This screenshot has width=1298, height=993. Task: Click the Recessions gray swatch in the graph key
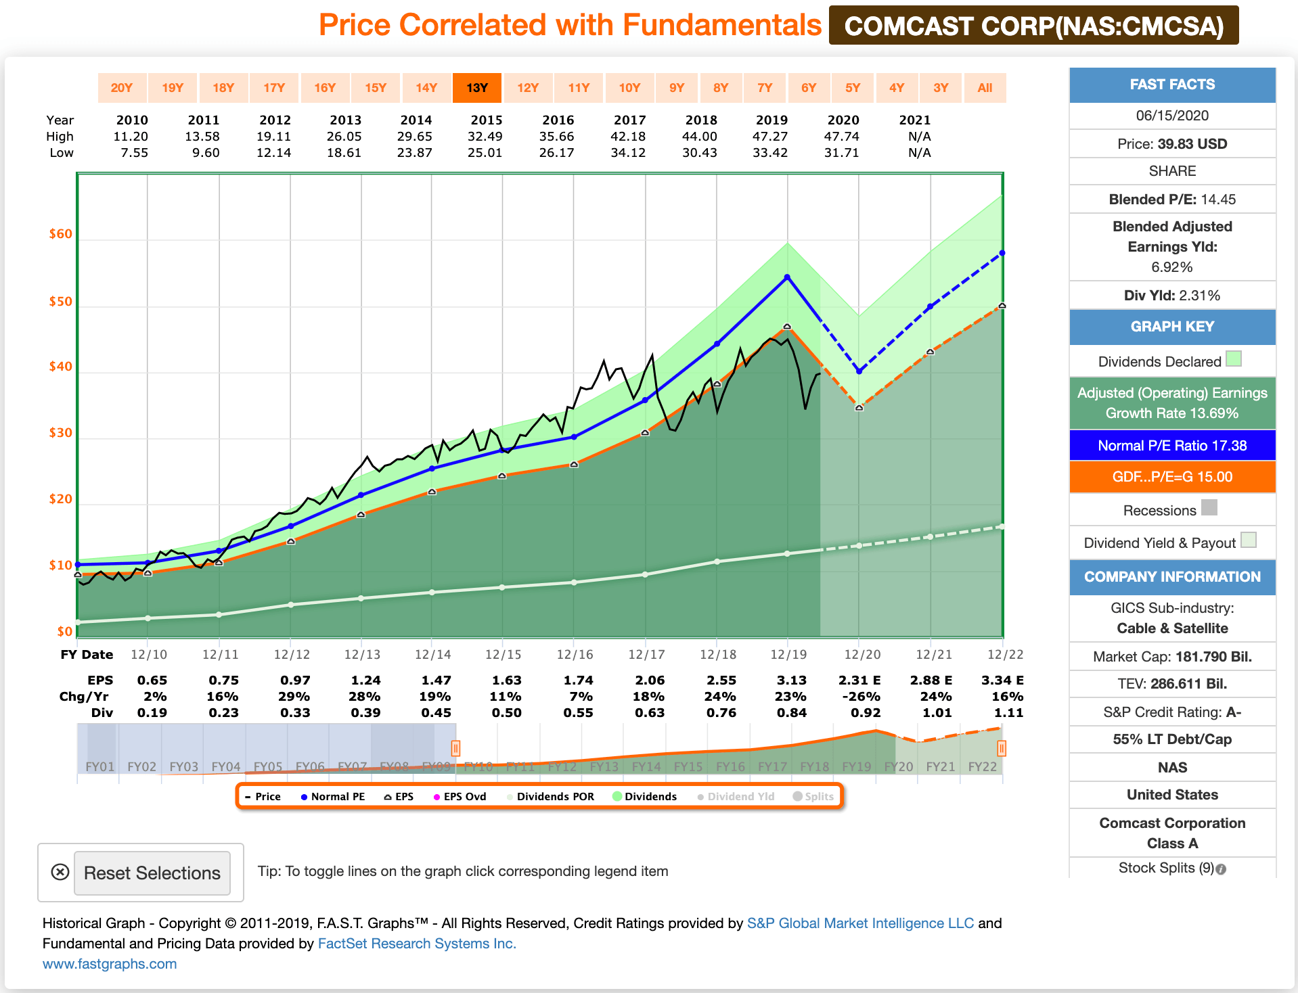(1209, 508)
